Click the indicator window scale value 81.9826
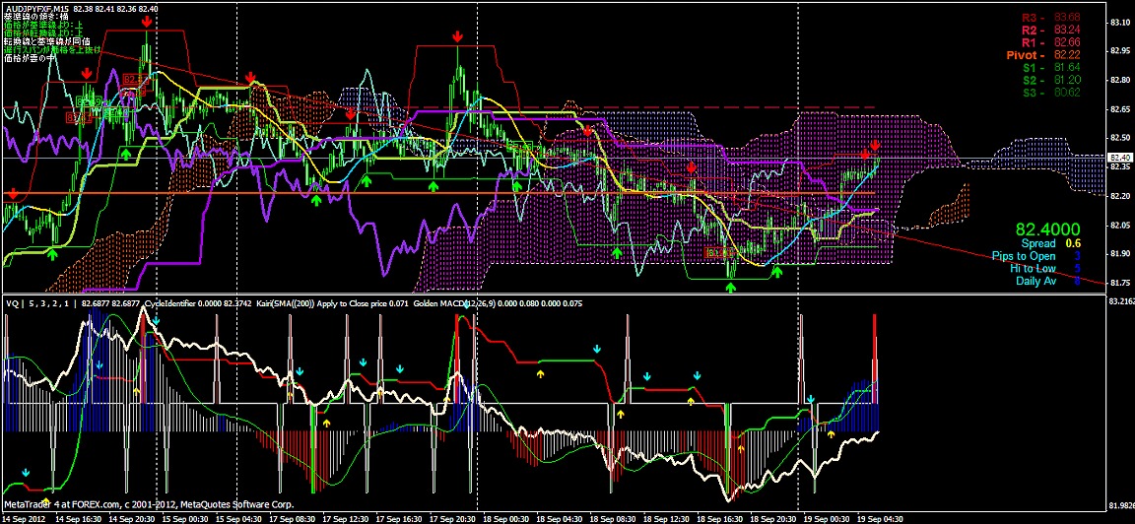The width and height of the screenshot is (1135, 524). (x=1121, y=505)
